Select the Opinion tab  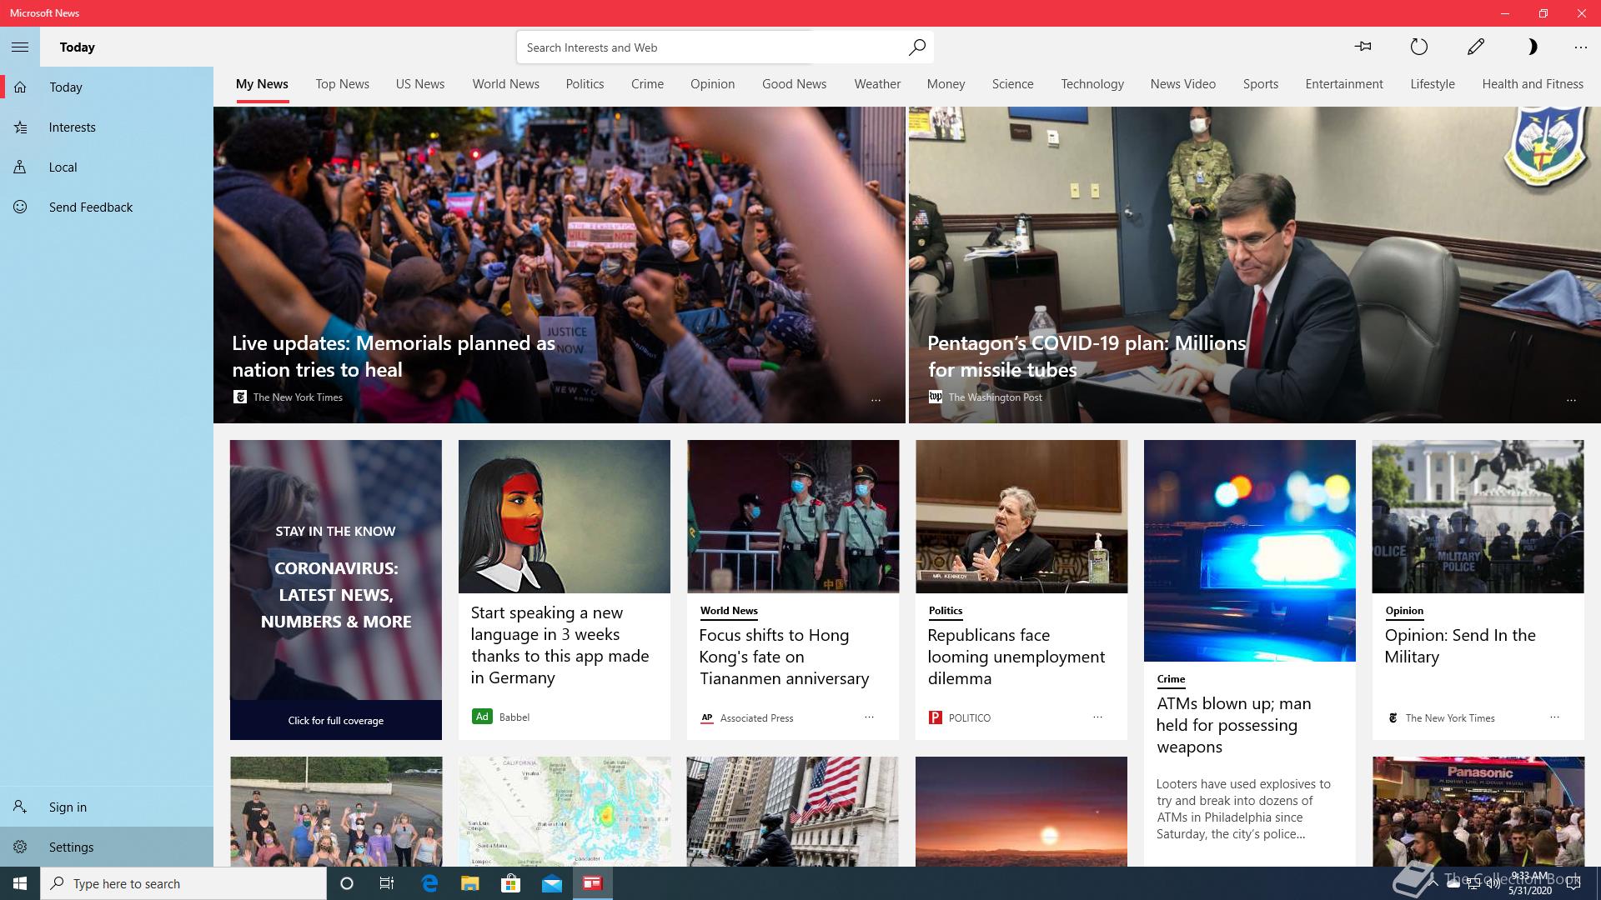pyautogui.click(x=712, y=84)
